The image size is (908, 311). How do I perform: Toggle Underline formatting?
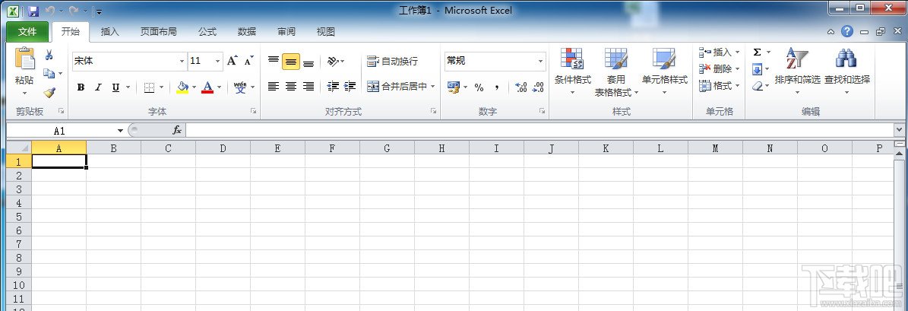[x=115, y=87]
